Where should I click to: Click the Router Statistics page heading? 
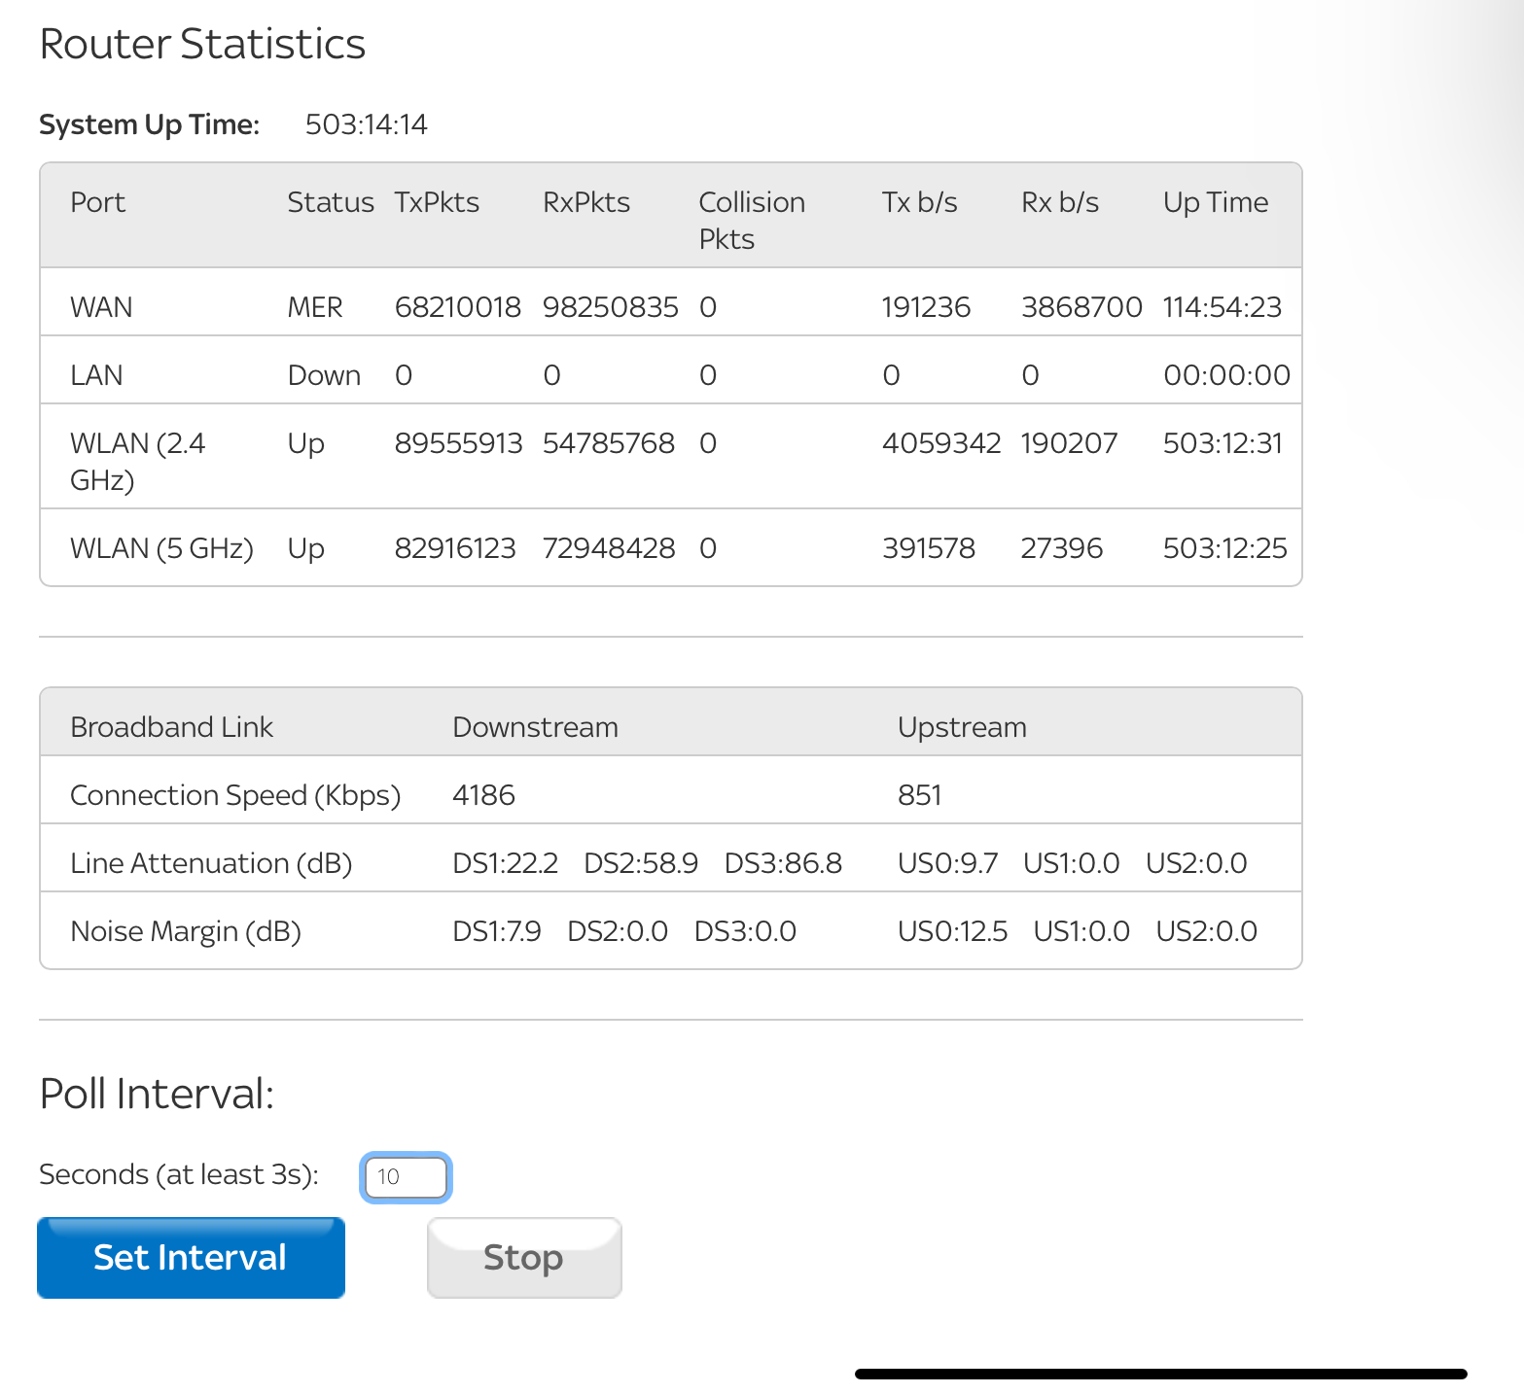pos(202,45)
